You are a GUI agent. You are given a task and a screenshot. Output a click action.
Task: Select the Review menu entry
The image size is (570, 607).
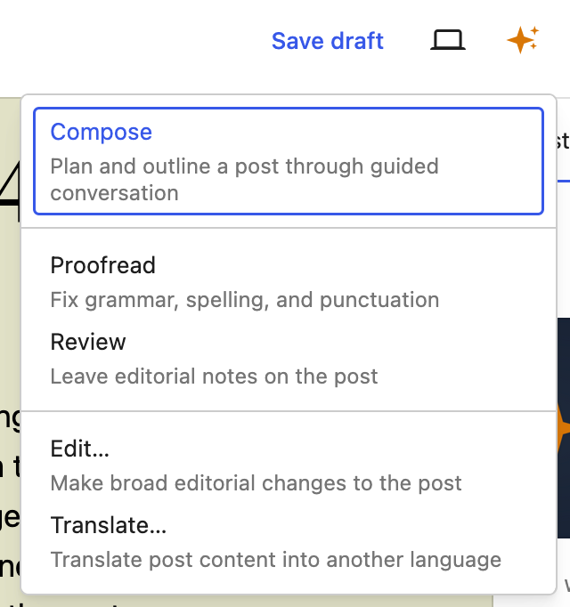(x=88, y=342)
